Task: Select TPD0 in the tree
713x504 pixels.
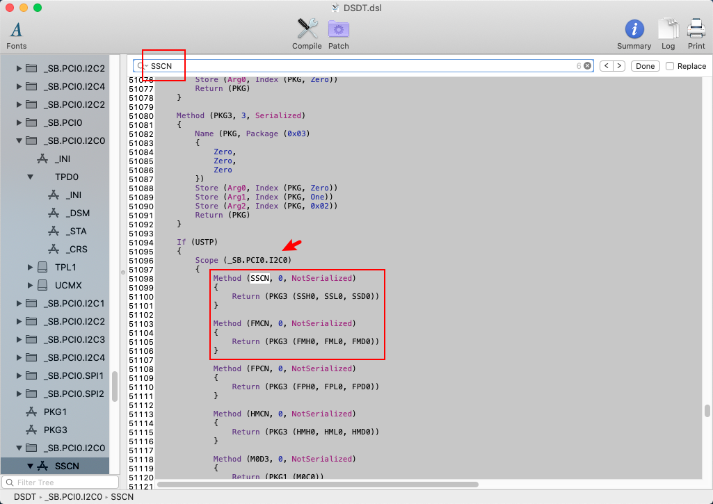Action: click(x=67, y=177)
